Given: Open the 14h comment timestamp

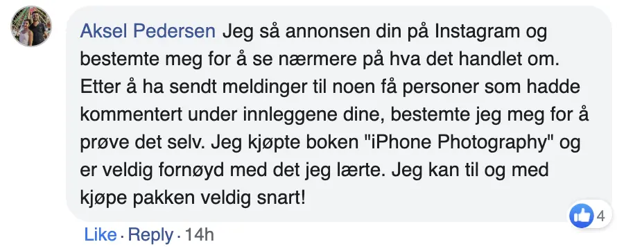Looking at the screenshot, I should (199, 235).
